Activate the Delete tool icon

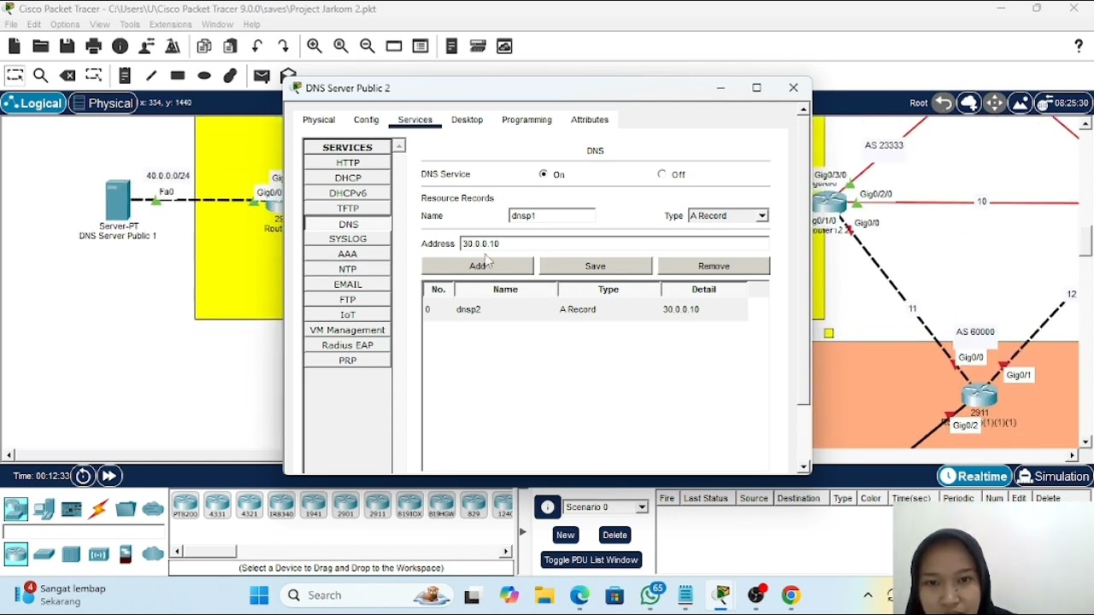(x=68, y=75)
